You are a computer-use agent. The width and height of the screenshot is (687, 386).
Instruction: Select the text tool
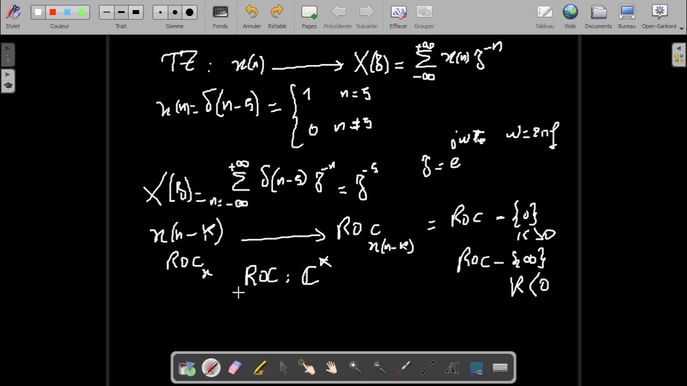pos(452,368)
